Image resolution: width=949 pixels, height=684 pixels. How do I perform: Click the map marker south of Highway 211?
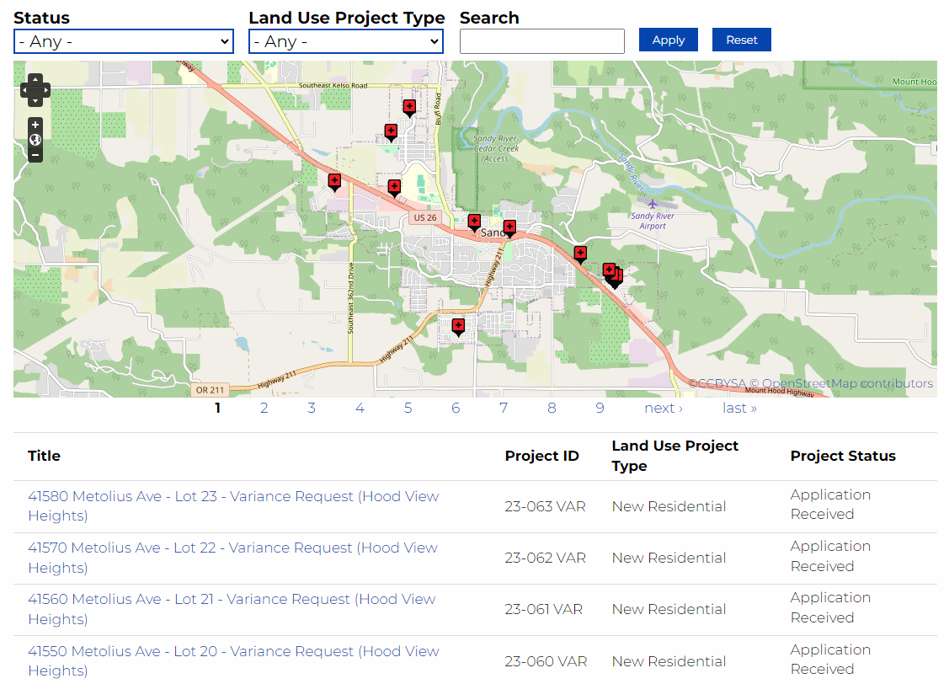point(458,326)
